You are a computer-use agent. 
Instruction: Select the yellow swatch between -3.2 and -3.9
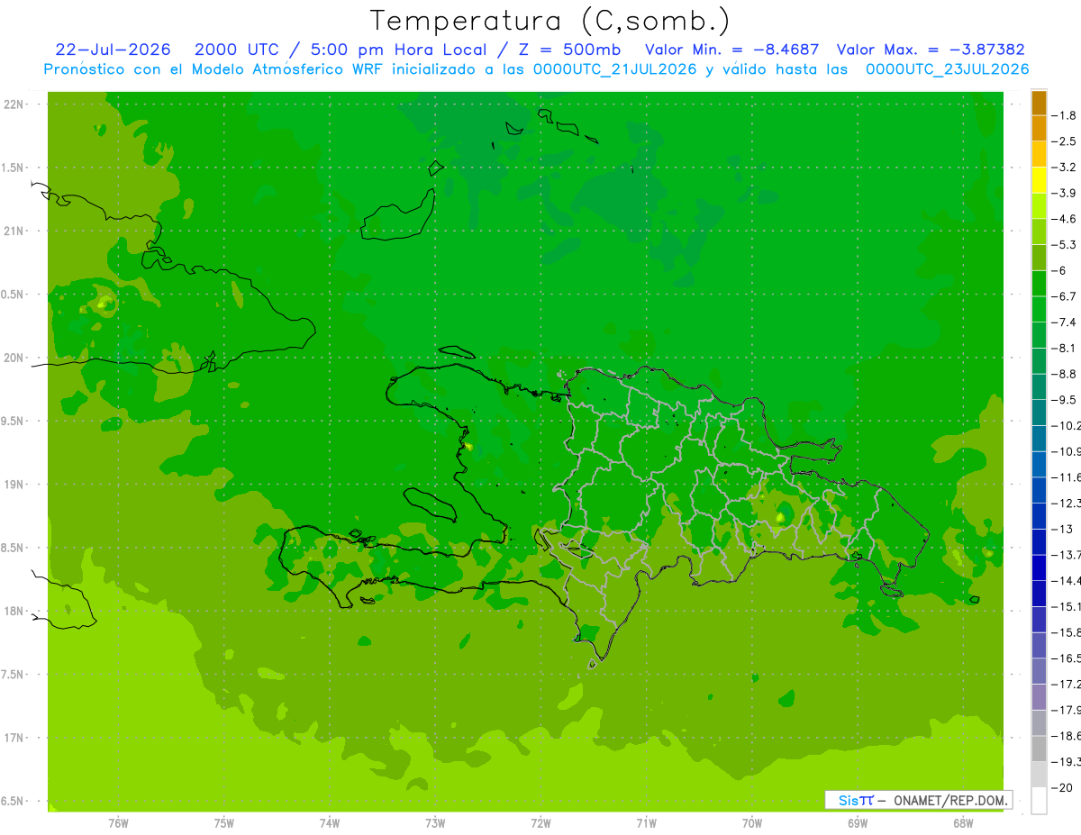1039,180
